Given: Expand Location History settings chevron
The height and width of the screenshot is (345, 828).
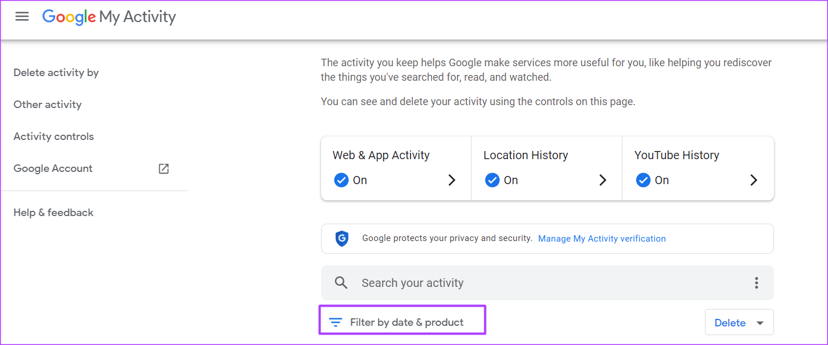Looking at the screenshot, I should (603, 180).
